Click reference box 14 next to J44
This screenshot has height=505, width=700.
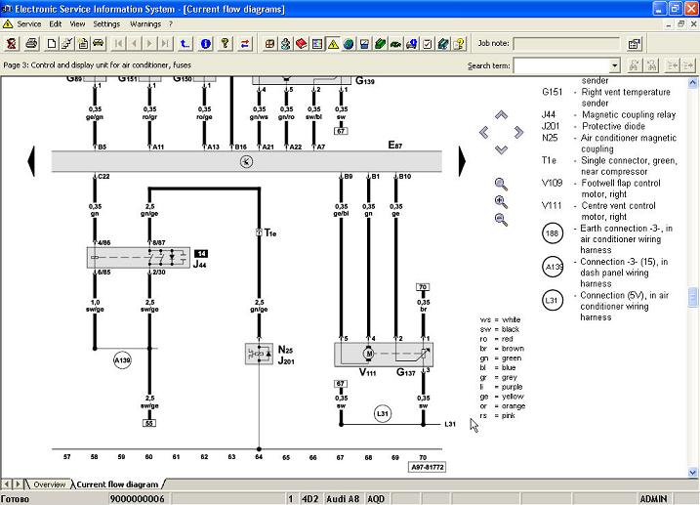click(x=201, y=253)
